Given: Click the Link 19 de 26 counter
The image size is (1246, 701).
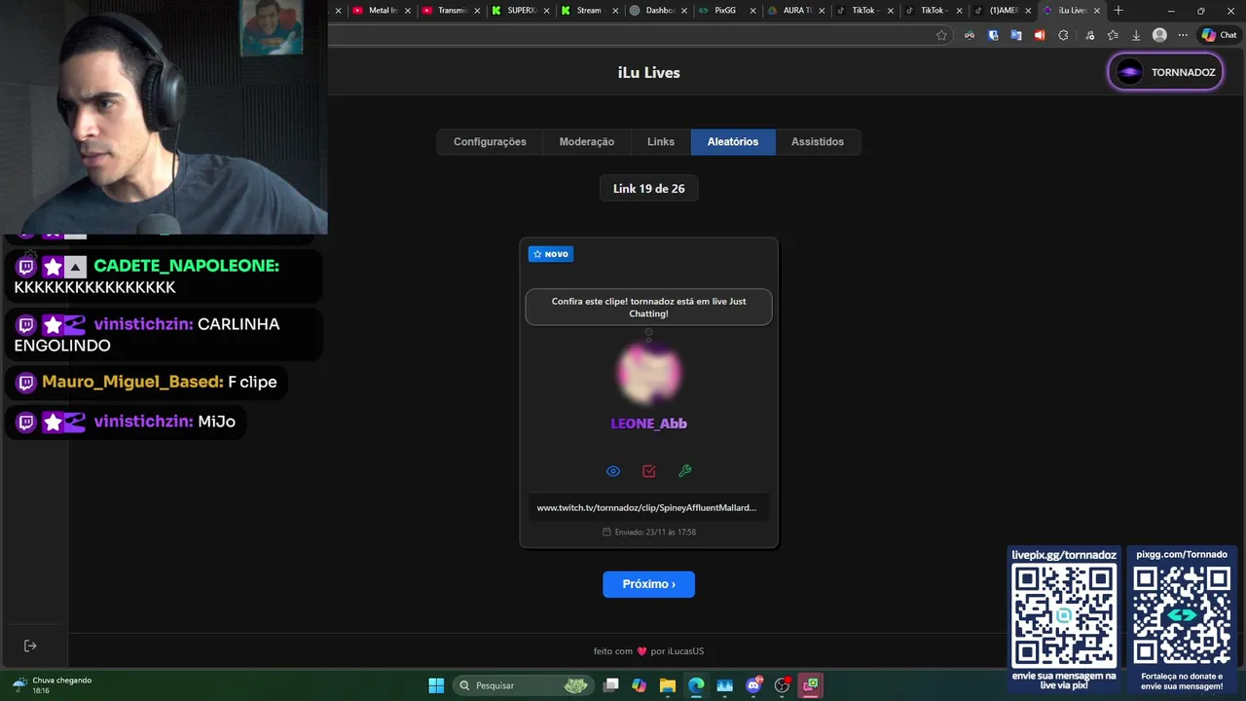Looking at the screenshot, I should pyautogui.click(x=648, y=189).
